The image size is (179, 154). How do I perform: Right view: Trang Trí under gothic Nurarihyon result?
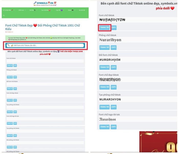point(104,127)
